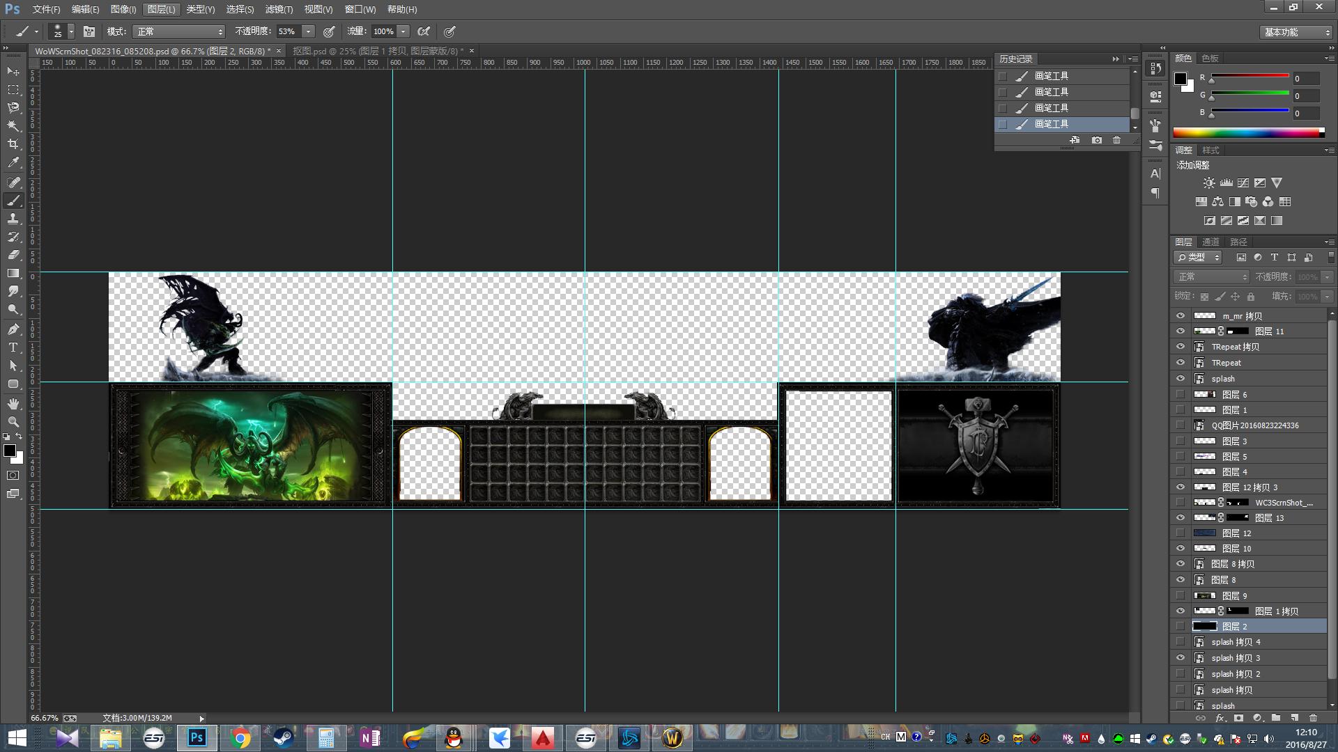Switch to the 通道 tab
This screenshot has width=1338, height=752.
1210,242
